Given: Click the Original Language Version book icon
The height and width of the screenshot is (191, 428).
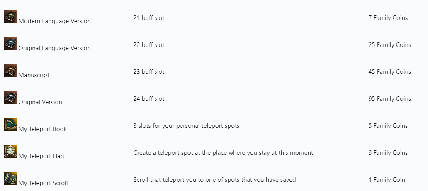Looking at the screenshot, I should click(x=10, y=44).
